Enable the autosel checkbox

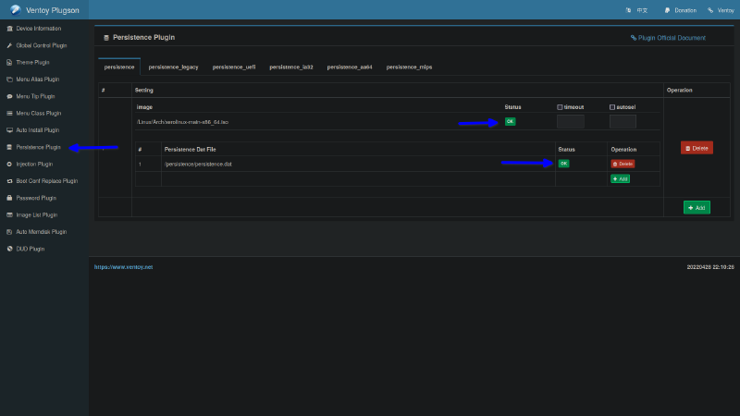(x=612, y=107)
